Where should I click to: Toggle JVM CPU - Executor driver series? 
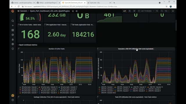pyautogui.click(x=108, y=93)
